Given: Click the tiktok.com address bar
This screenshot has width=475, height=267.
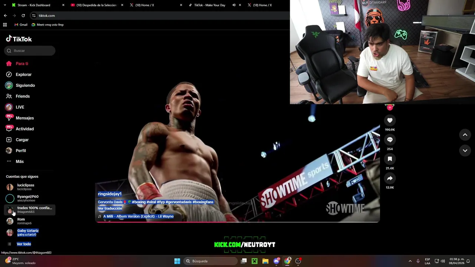Looking at the screenshot, I should coord(160,16).
